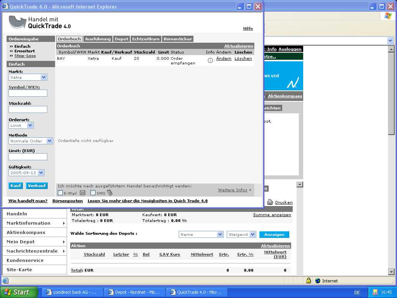397x298 pixels.
Task: Select Stop-Loss order entry mode
Action: (25, 56)
